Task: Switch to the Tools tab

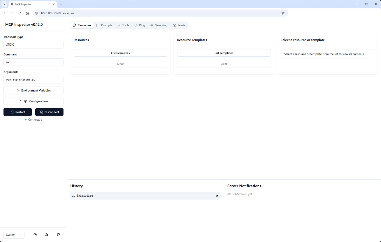Action: (123, 25)
